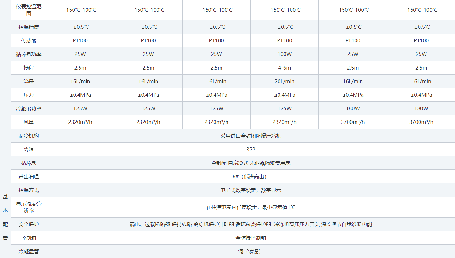
Task: Click the 铜（镀镍） condenser coil value
Action: [x=250, y=251]
